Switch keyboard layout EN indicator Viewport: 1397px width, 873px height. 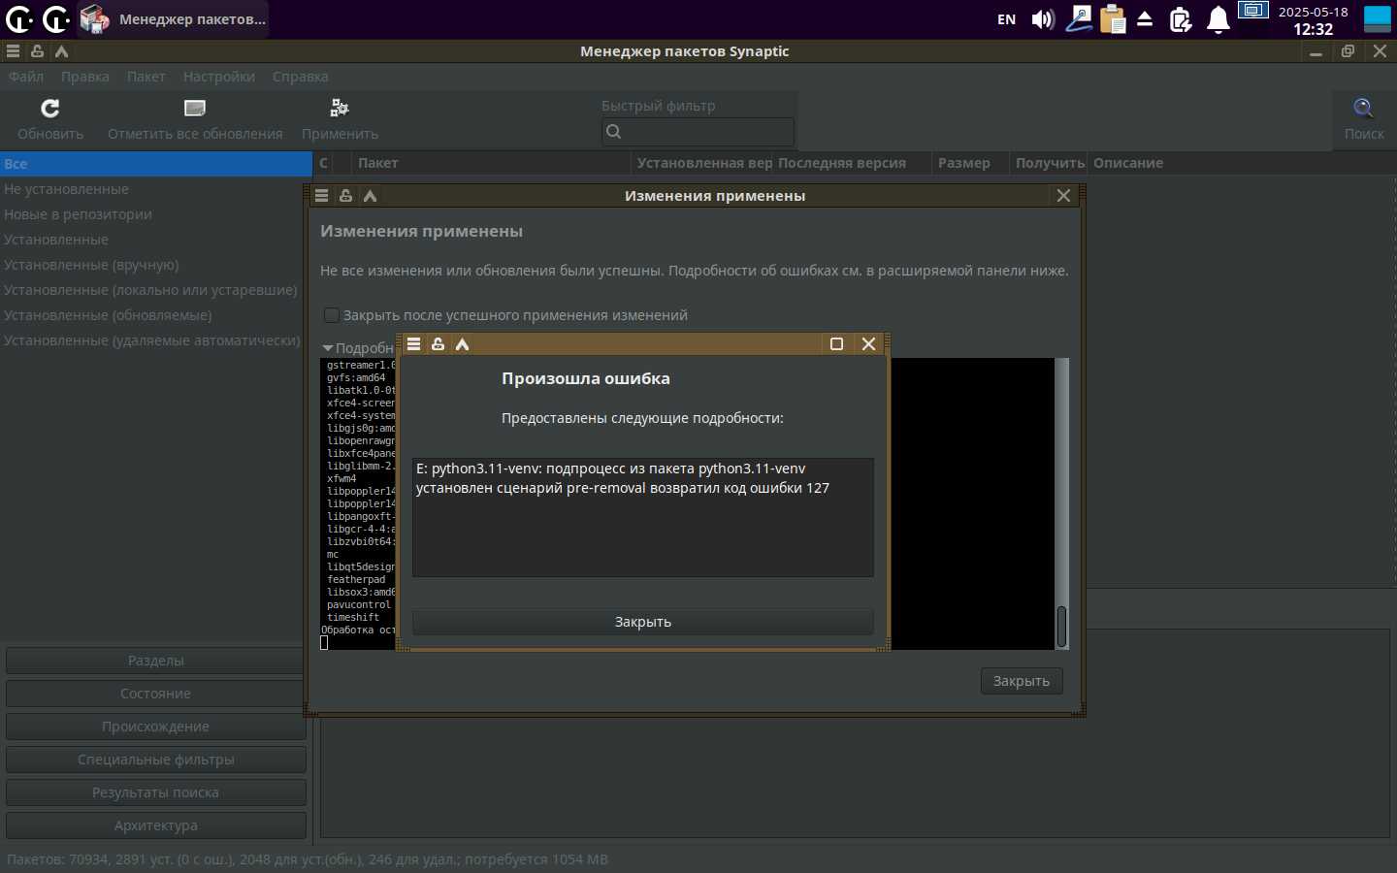(x=1006, y=19)
